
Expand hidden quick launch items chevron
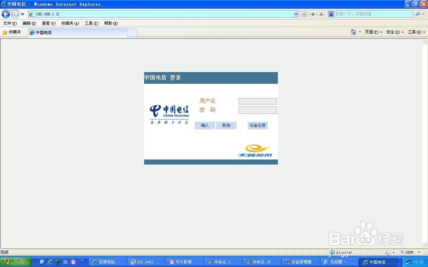coord(82,261)
